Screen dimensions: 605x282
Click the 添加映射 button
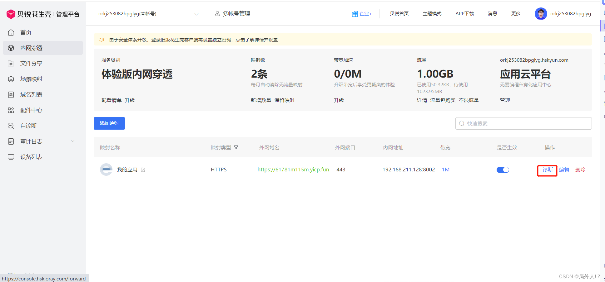(x=109, y=123)
